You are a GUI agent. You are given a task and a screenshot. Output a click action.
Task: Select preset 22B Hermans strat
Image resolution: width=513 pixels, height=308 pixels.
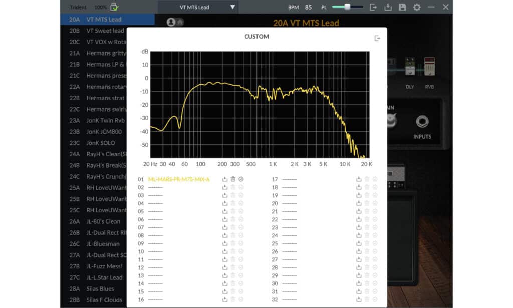pyautogui.click(x=97, y=98)
